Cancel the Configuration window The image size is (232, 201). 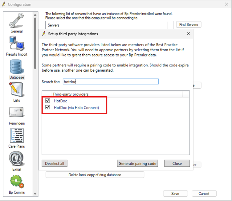click(x=204, y=194)
